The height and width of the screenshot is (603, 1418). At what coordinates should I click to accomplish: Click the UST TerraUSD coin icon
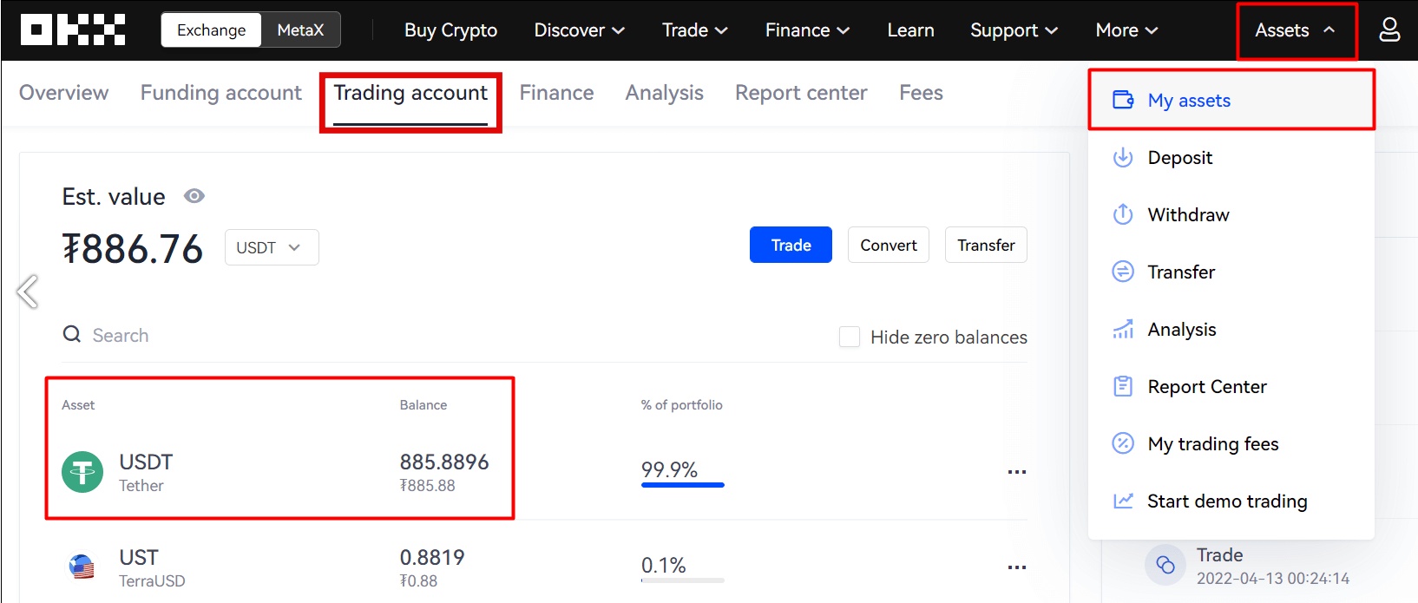coord(82,567)
